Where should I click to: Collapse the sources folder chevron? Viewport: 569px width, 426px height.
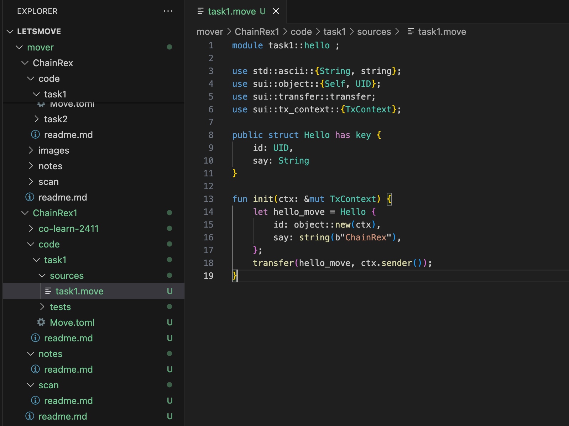pos(42,276)
